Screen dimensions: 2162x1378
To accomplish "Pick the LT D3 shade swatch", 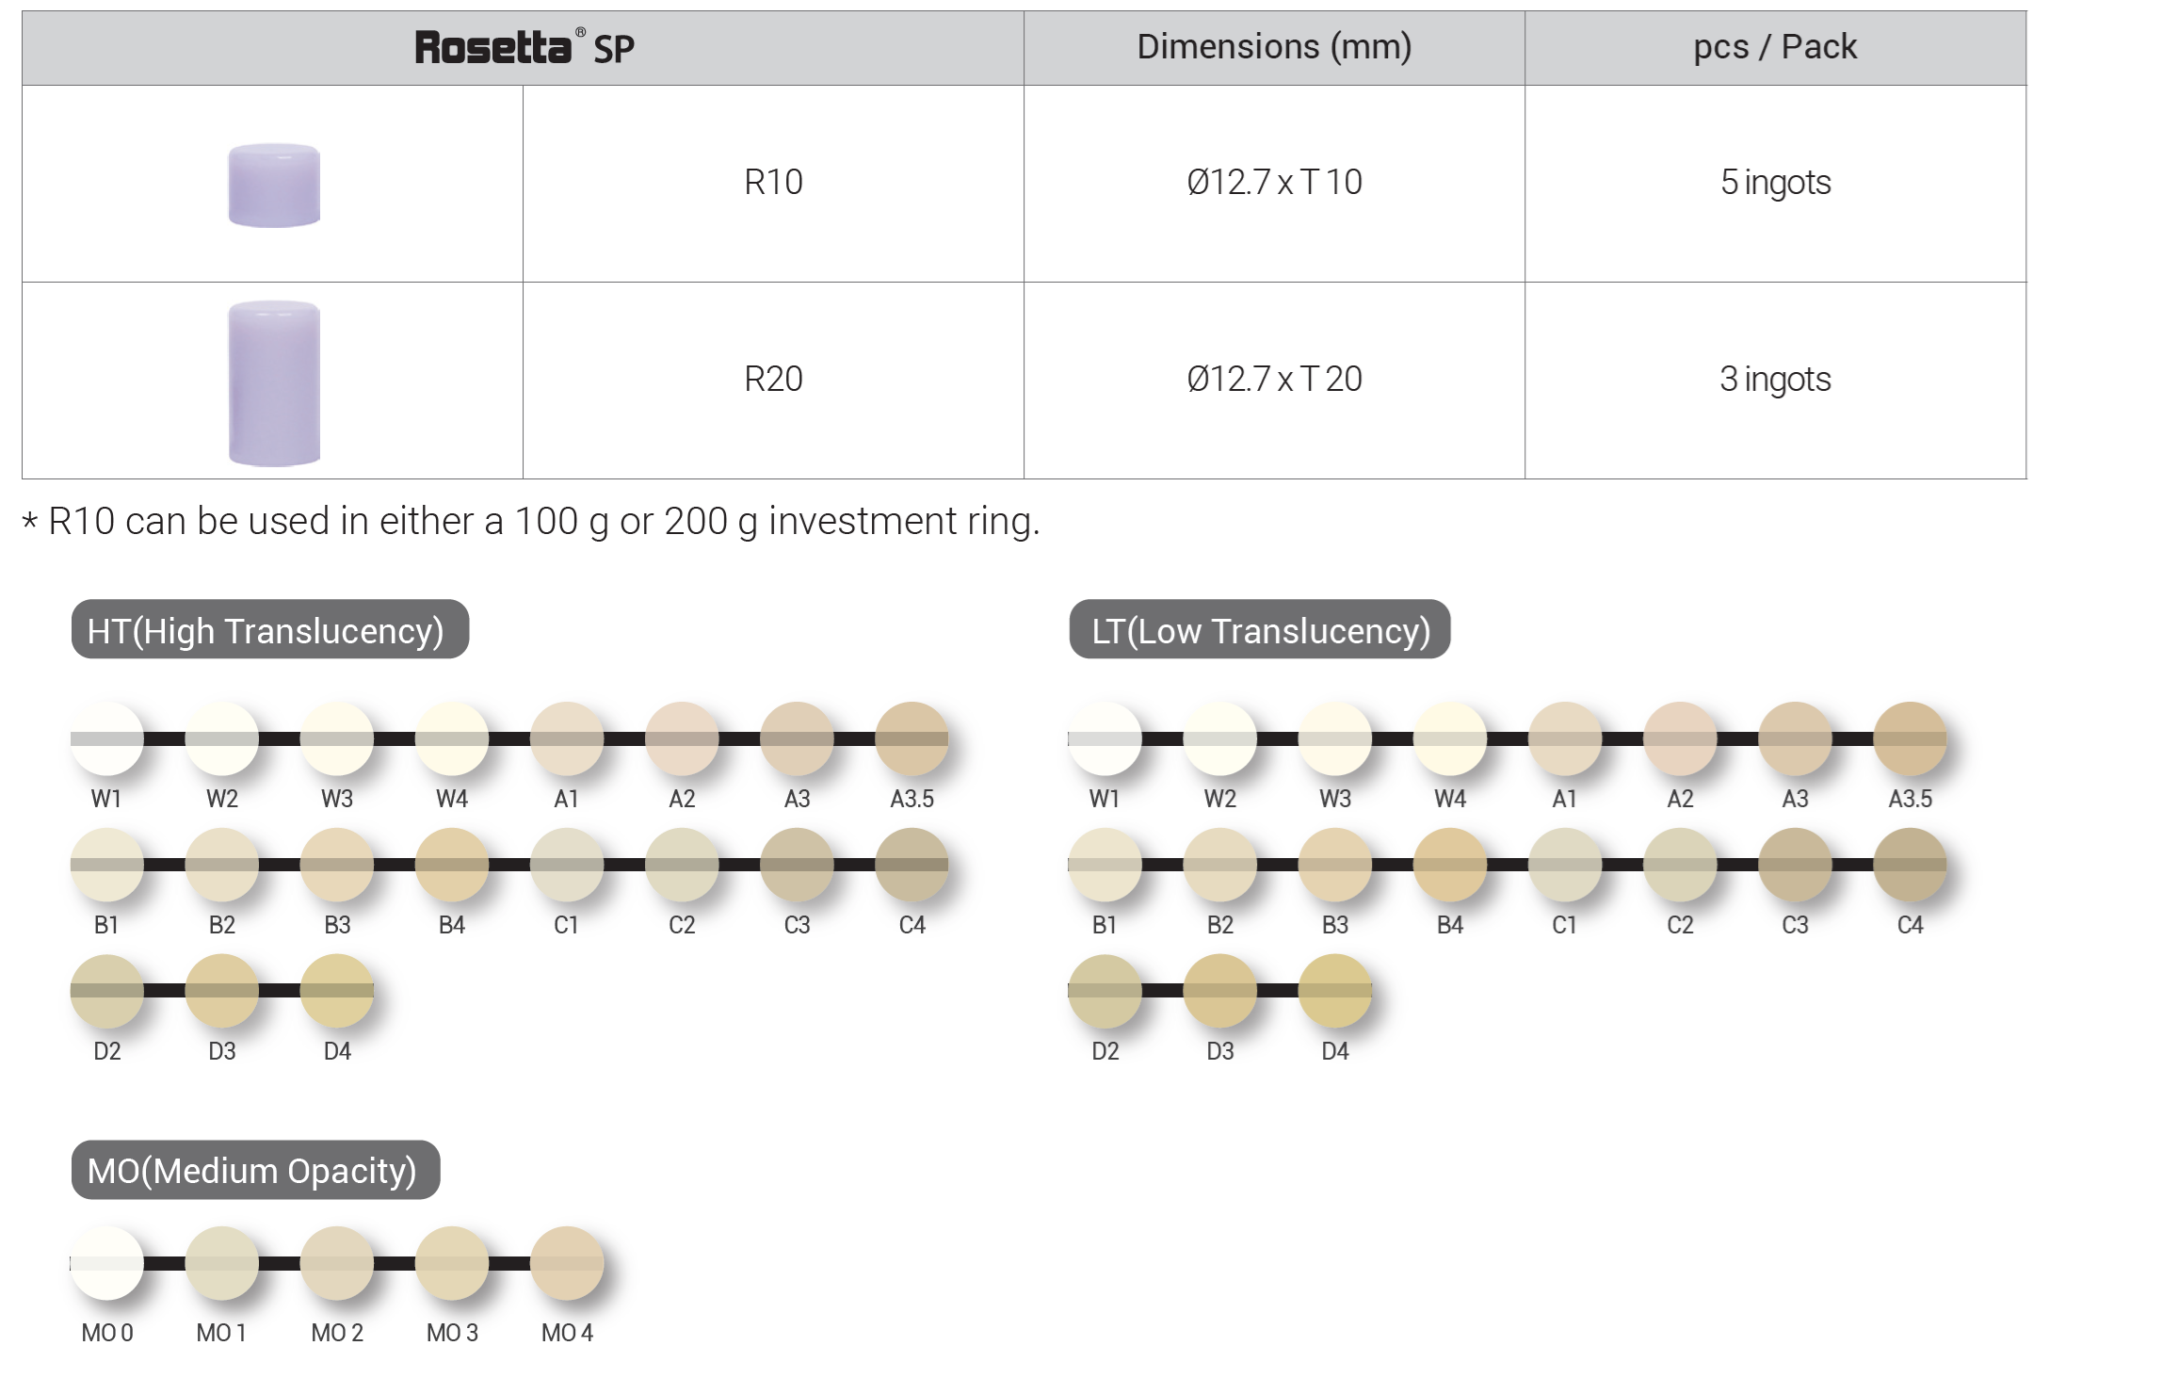I will pos(1219,991).
